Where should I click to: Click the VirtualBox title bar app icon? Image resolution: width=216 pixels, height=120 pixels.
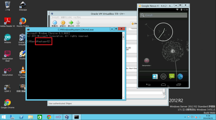[x=52, y=14]
